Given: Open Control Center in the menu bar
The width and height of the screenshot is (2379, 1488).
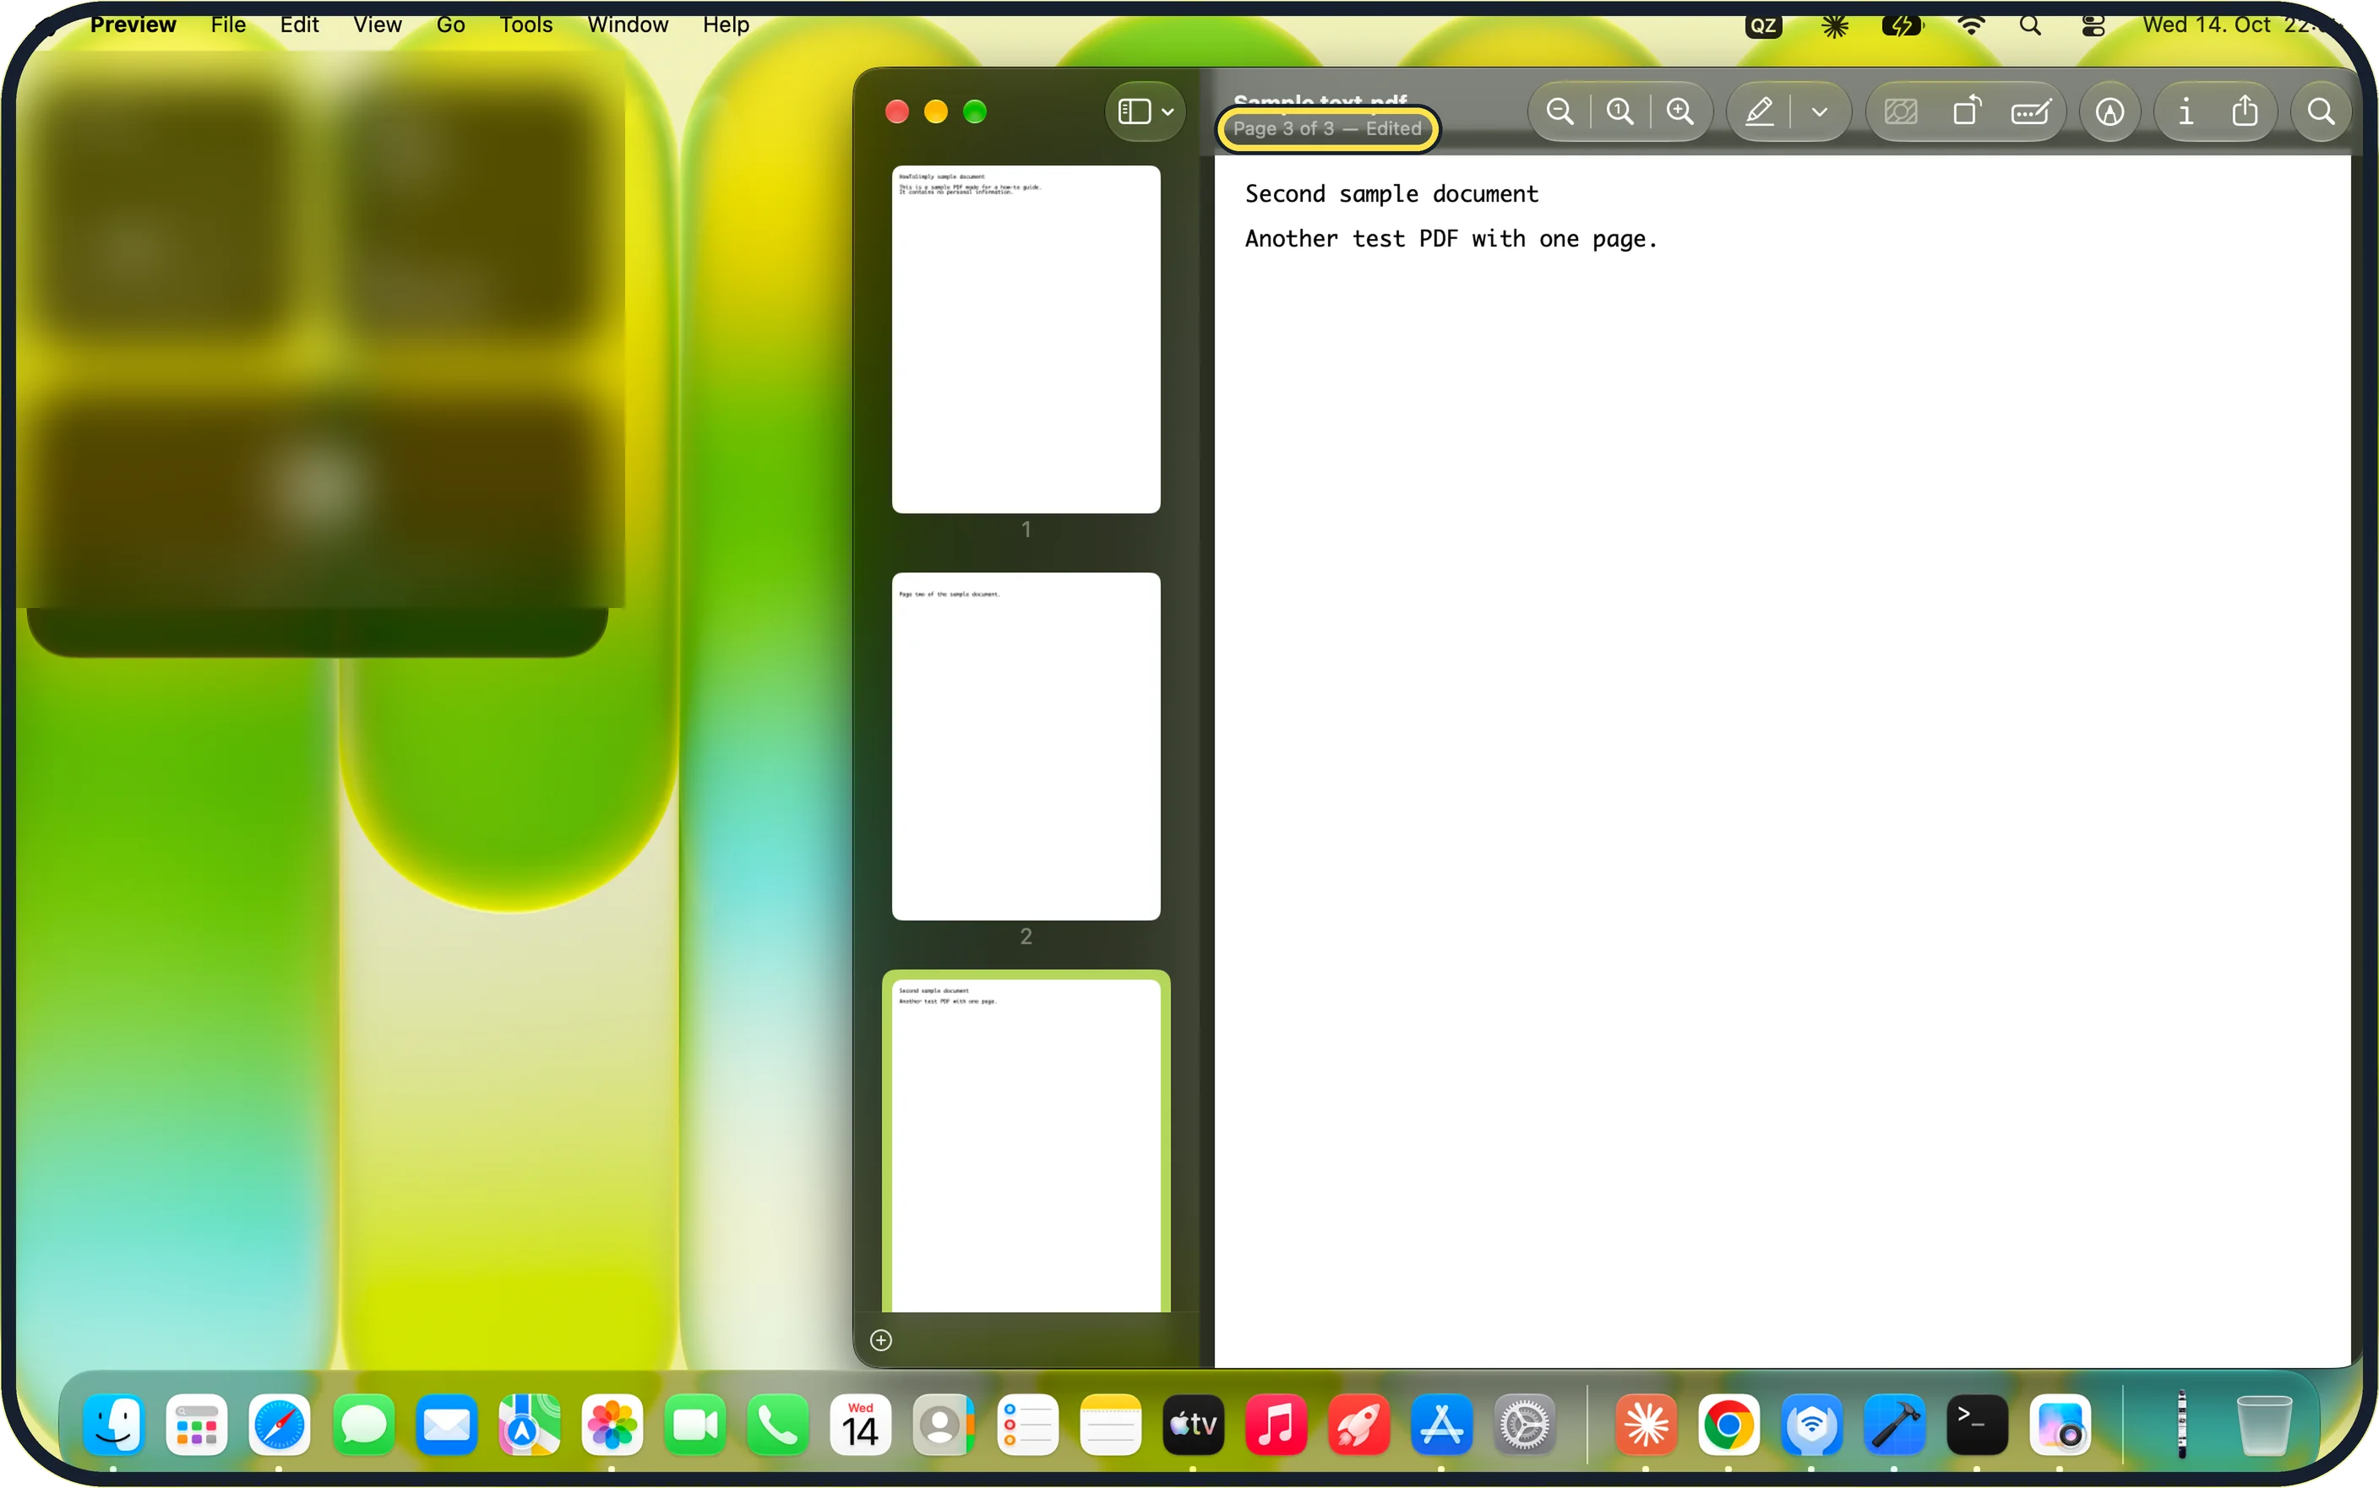Looking at the screenshot, I should (x=2093, y=25).
